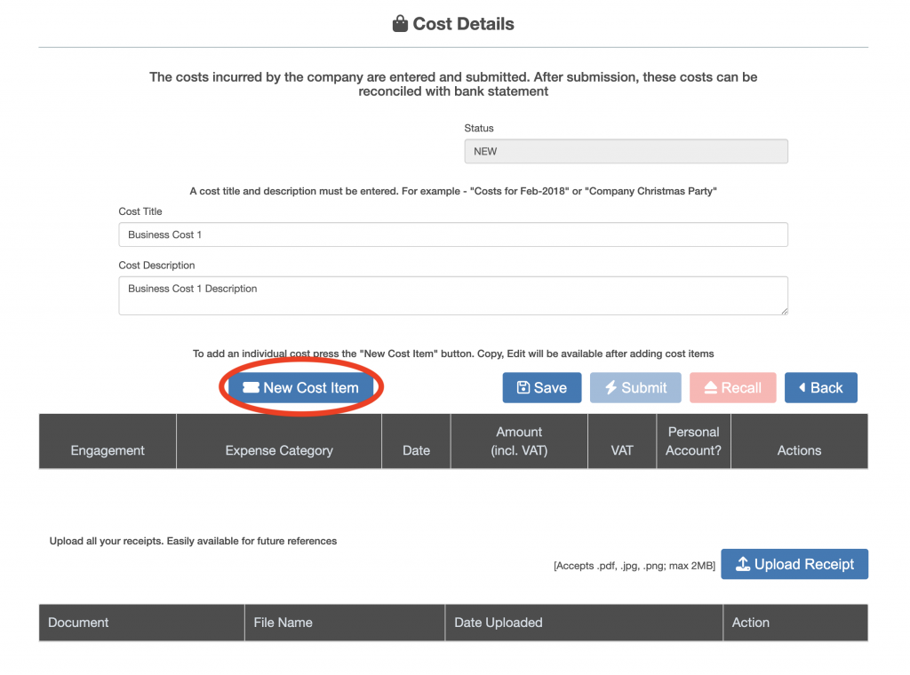Image resolution: width=910 pixels, height=675 pixels.
Task: Click the Expense Category column header
Action: click(279, 450)
